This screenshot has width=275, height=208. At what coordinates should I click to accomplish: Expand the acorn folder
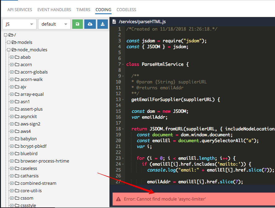tap(12, 65)
